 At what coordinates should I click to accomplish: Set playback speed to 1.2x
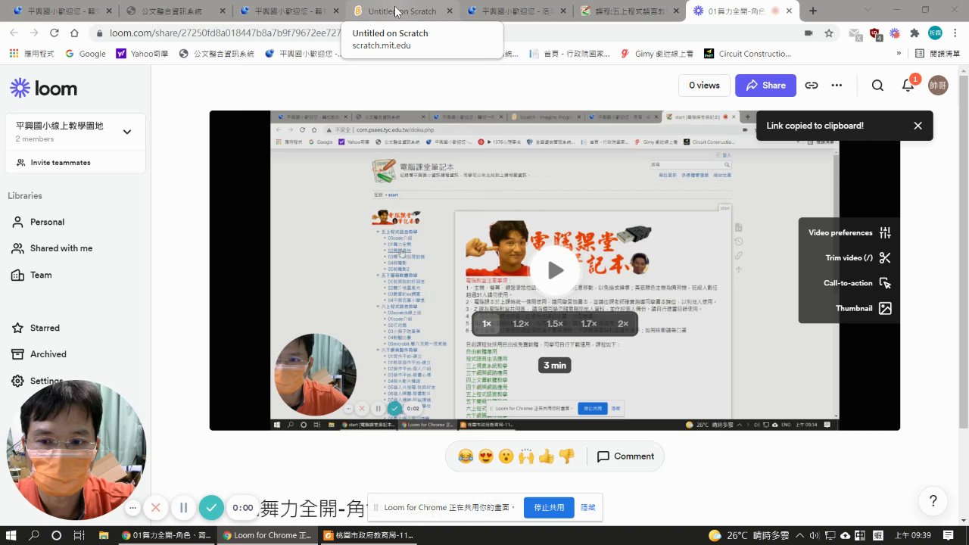(x=521, y=324)
